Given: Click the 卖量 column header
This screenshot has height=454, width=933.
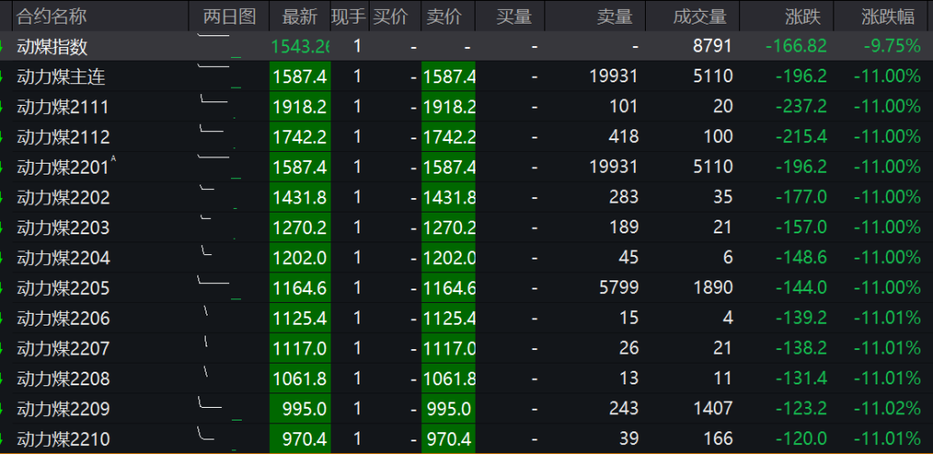Looking at the screenshot, I should click(615, 16).
